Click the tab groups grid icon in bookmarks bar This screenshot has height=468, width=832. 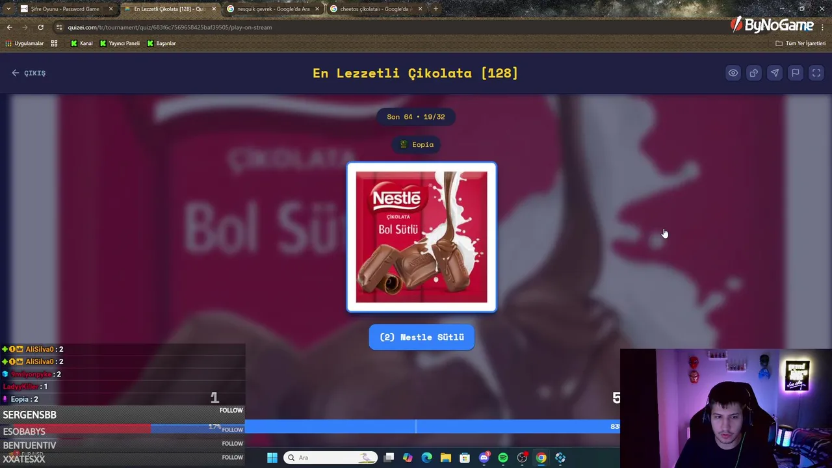(x=54, y=44)
